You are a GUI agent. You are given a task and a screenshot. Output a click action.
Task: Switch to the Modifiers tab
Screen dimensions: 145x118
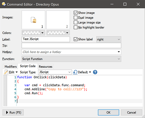pos(11,67)
